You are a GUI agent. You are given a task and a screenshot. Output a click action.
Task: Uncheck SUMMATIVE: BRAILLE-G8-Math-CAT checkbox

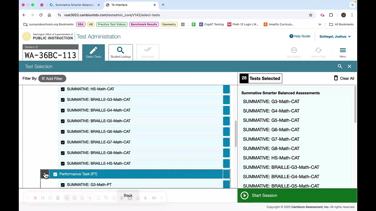click(63, 153)
